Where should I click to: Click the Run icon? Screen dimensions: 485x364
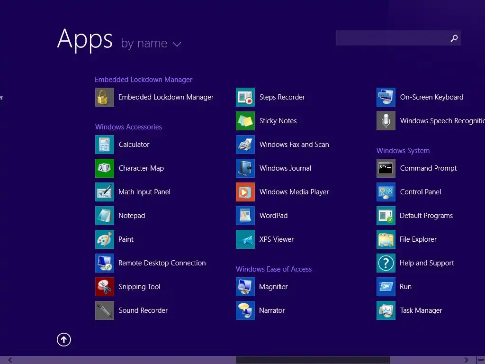point(386,287)
